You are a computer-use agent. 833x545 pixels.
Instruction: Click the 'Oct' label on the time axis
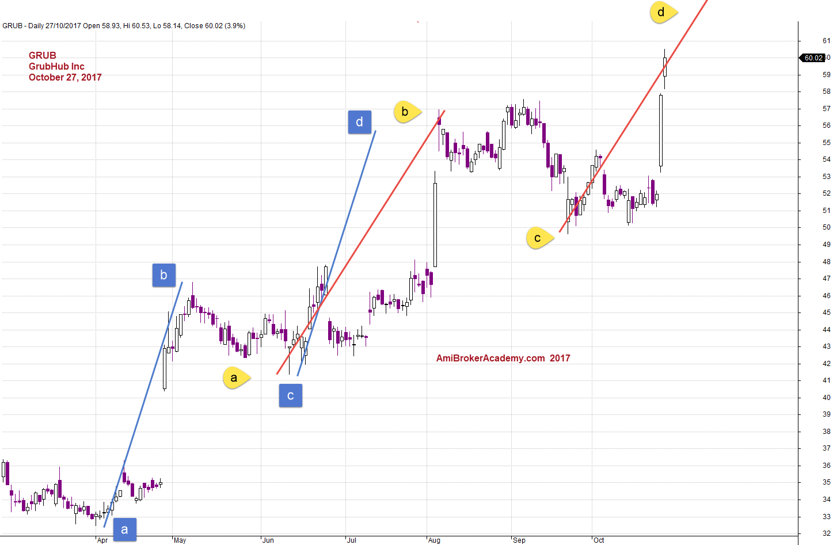tap(599, 540)
